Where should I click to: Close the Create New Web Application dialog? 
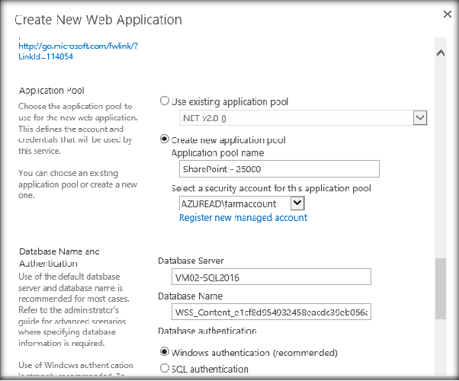coord(448,14)
